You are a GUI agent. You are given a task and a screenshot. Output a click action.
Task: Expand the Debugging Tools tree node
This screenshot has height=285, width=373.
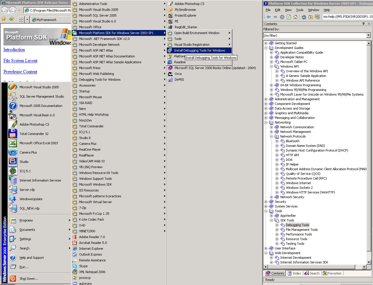(277, 225)
